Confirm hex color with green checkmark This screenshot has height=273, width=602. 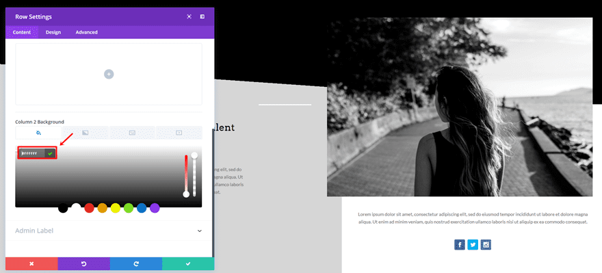pyautogui.click(x=50, y=153)
